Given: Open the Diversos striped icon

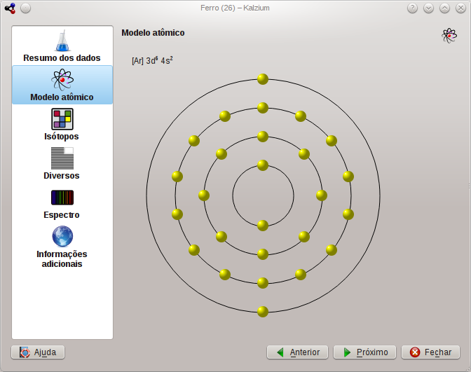Looking at the screenshot, I should tap(62, 158).
